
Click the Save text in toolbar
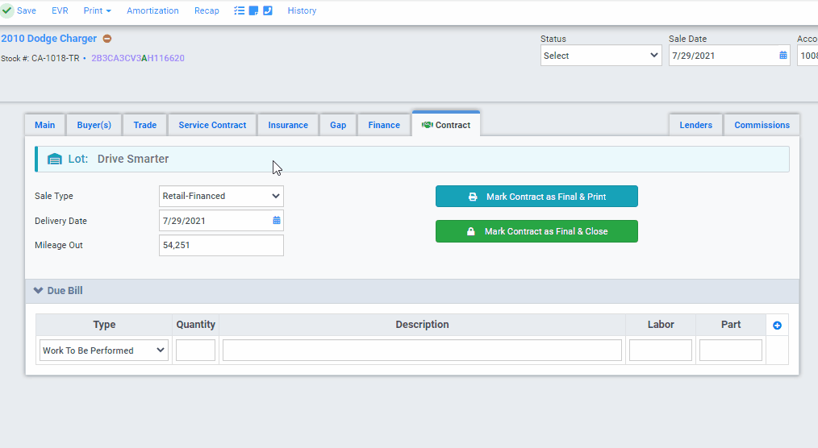coord(27,10)
